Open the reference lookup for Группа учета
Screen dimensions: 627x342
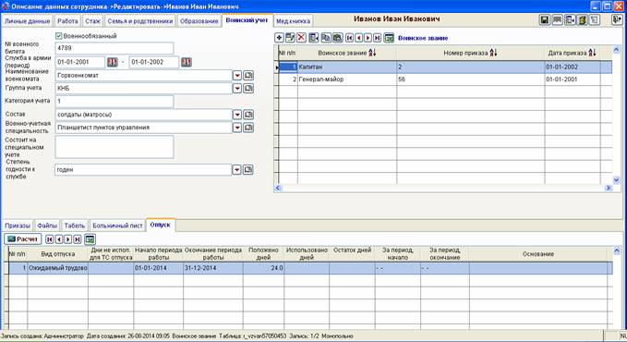click(x=248, y=88)
